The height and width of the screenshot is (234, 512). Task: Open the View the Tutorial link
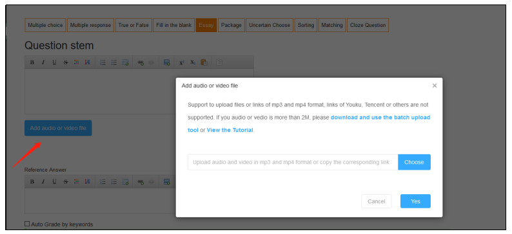coord(230,130)
